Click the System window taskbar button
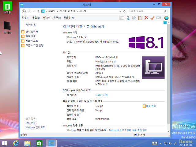Screen dimensions: 196x147 point(51,143)
